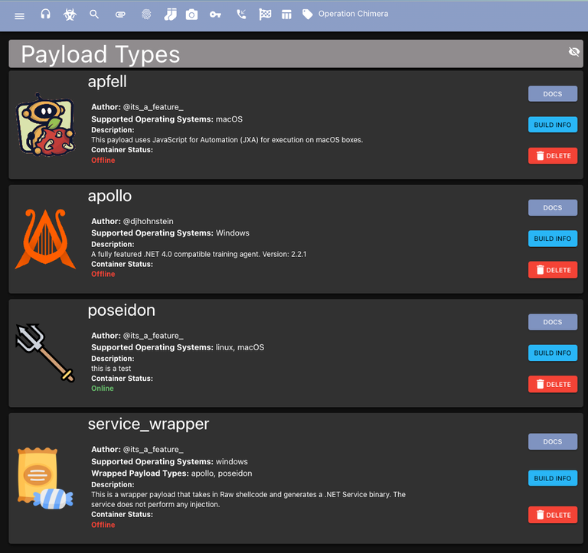Open the magnifying glass search icon

pos(94,15)
